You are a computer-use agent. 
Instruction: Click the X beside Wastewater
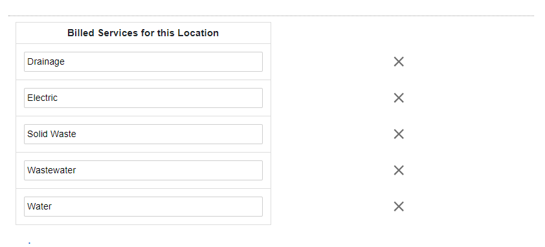(x=399, y=170)
